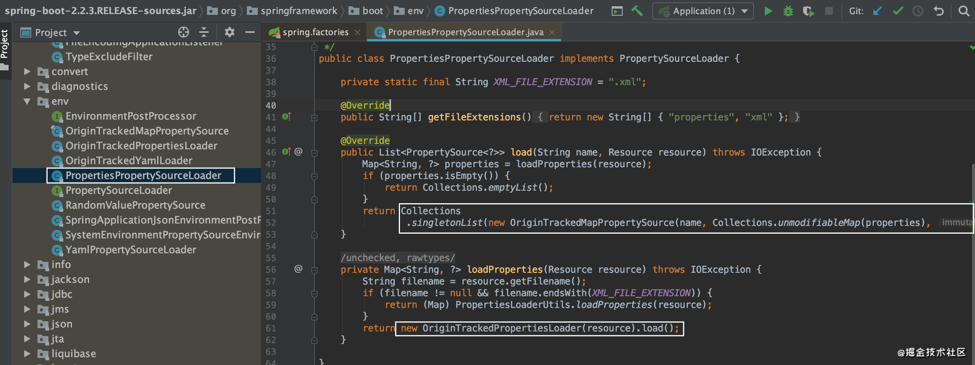Build project with the hammer icon

[x=637, y=11]
